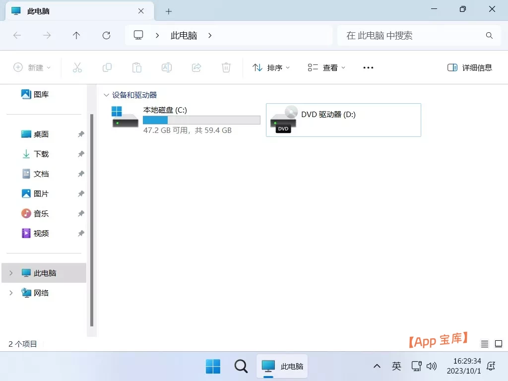Viewport: 508px width, 381px height.
Task: Switch to large thumbnails via bottom-right icon
Action: tap(498, 343)
